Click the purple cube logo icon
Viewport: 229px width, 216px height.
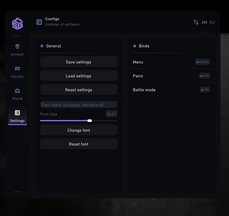coord(17,24)
